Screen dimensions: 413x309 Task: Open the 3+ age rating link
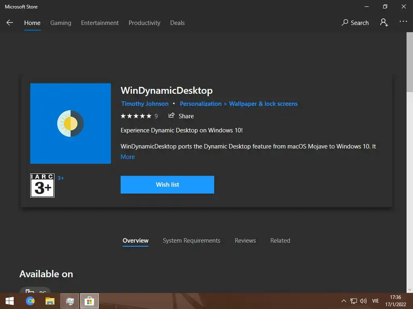pos(61,178)
